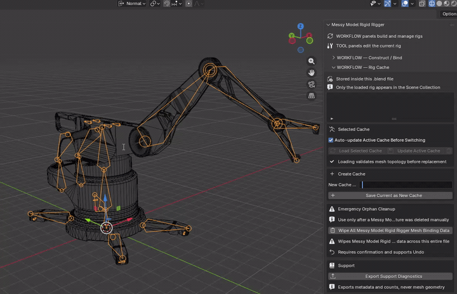Image resolution: width=457 pixels, height=294 pixels.
Task: Toggle proportional editing icon
Action: [x=189, y=4]
